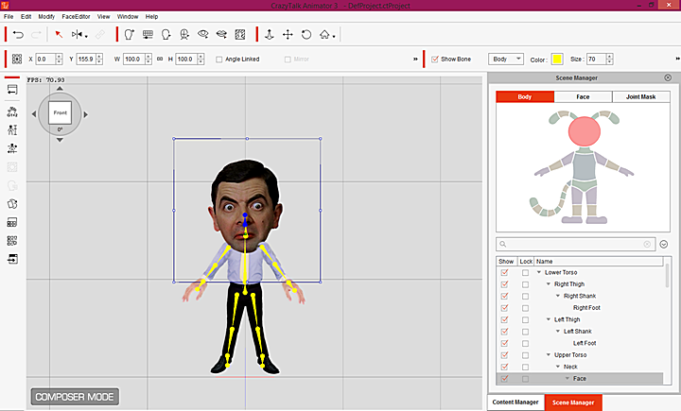
Task: Click the Undo arrow icon
Action: pyautogui.click(x=18, y=34)
